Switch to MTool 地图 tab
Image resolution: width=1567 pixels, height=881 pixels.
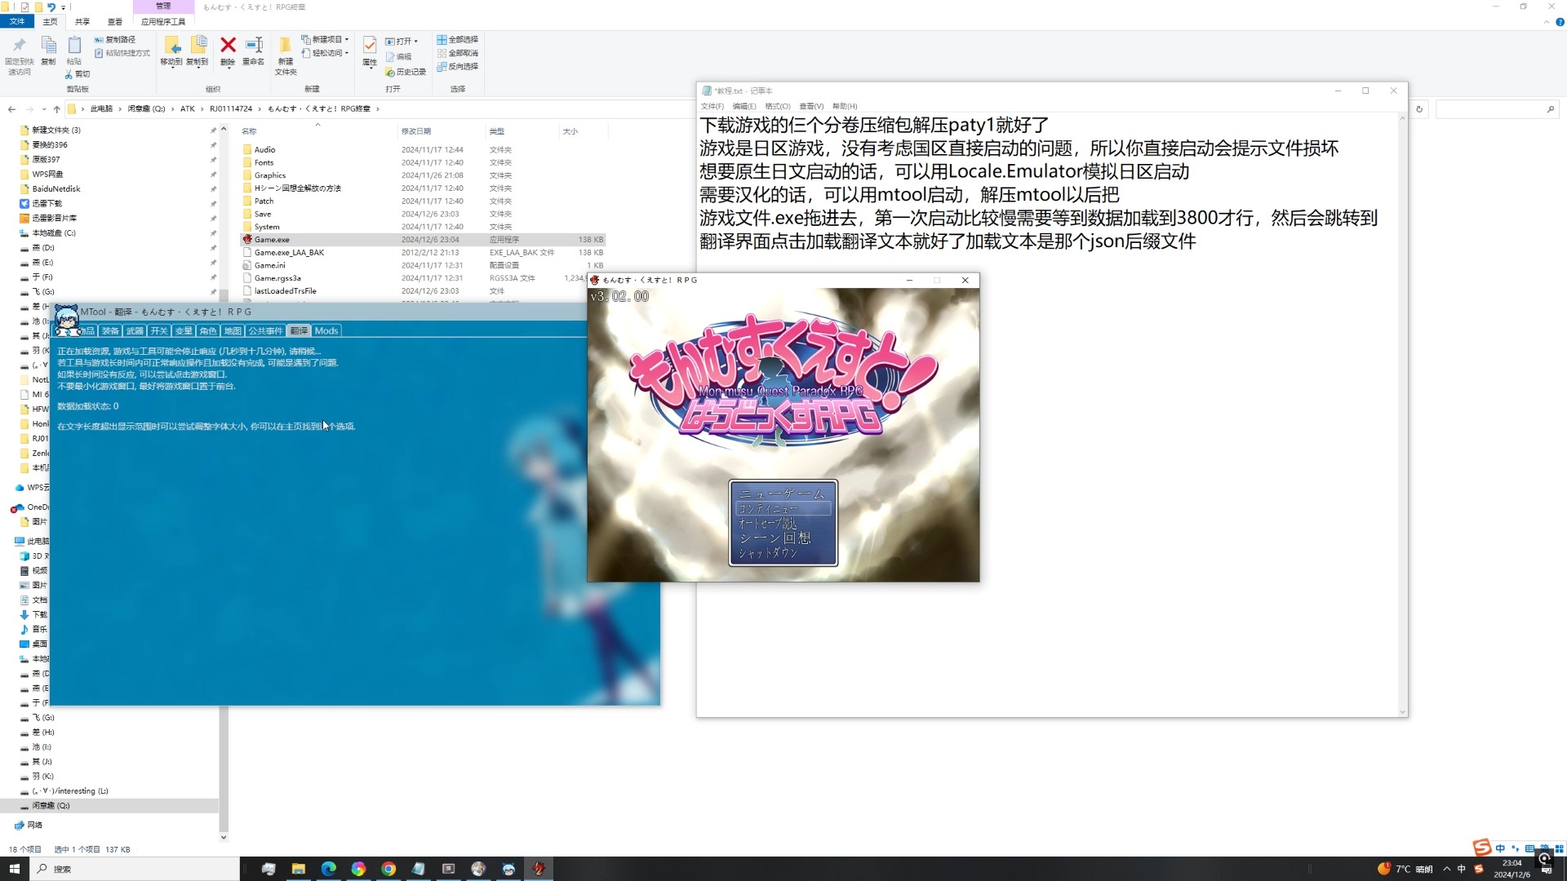233,330
